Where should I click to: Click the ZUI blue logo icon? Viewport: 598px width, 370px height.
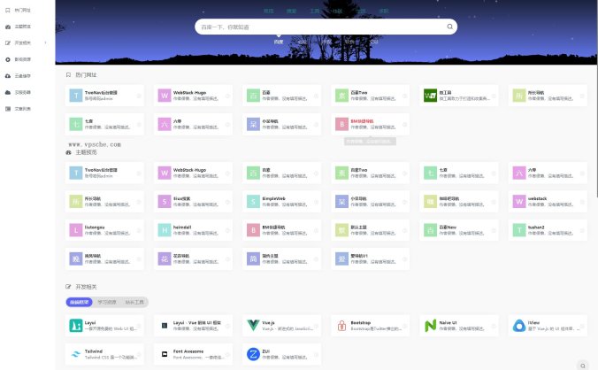pos(253,353)
